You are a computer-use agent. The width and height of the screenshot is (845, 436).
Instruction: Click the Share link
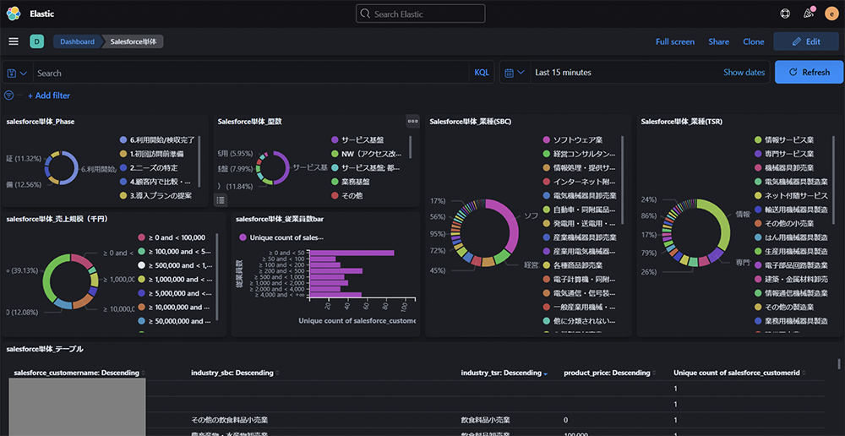tap(719, 41)
